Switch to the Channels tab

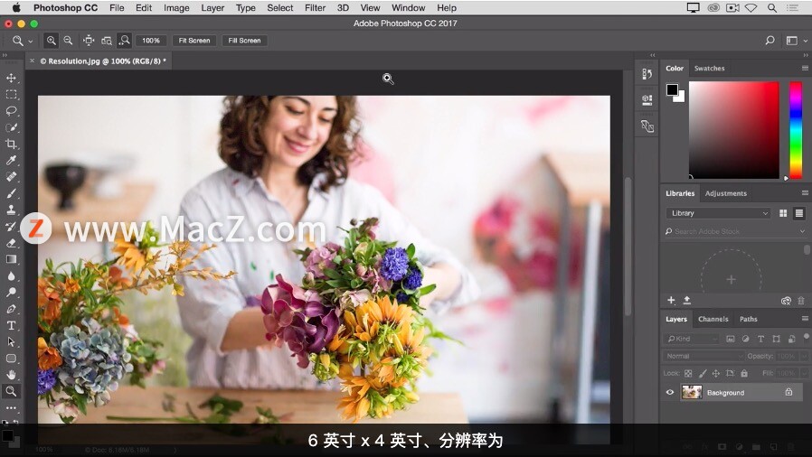coord(713,319)
